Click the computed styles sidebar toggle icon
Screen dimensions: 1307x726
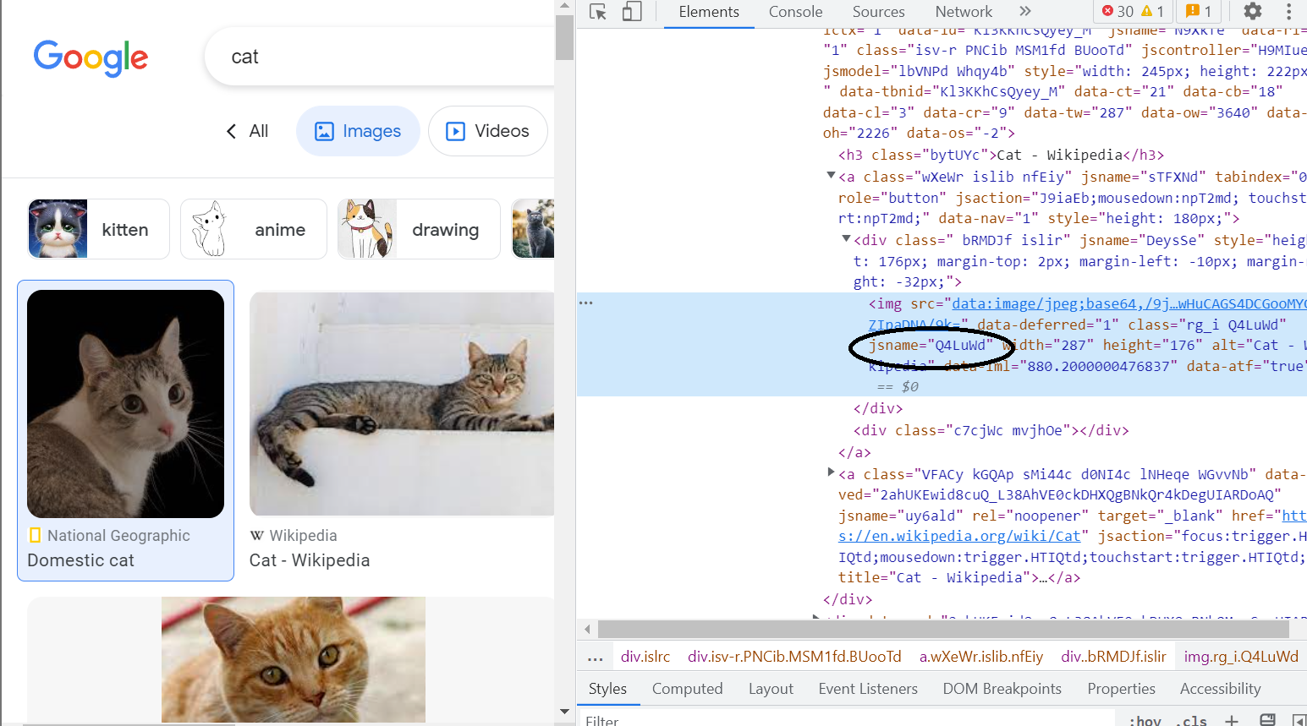click(x=1299, y=720)
